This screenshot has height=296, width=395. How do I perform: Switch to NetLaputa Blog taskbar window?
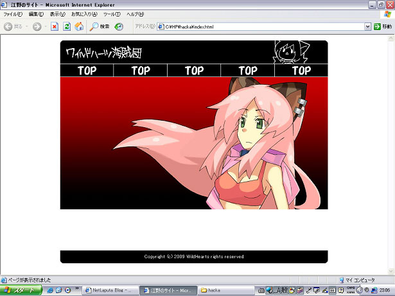pyautogui.click(x=111, y=290)
